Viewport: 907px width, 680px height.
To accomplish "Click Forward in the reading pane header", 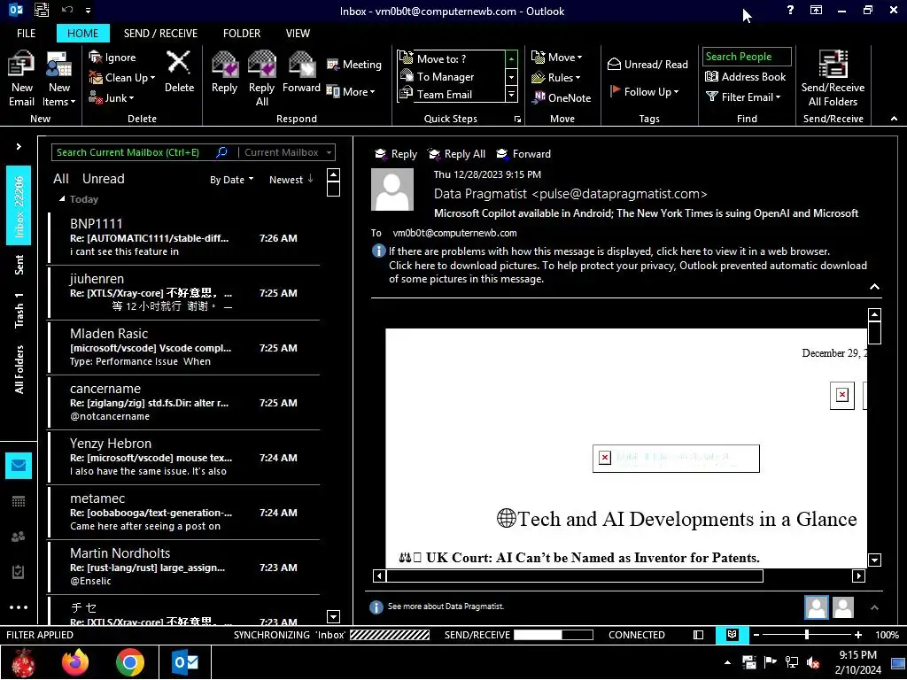I will [x=523, y=154].
